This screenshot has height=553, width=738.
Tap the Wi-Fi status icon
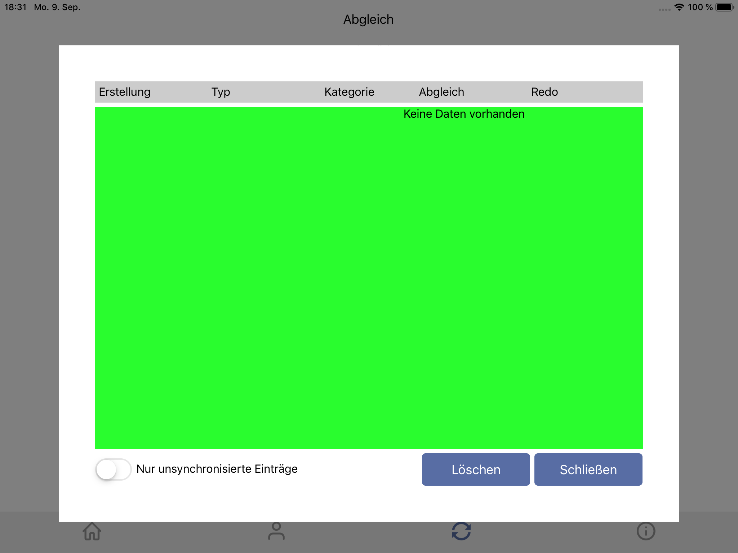coord(679,7)
